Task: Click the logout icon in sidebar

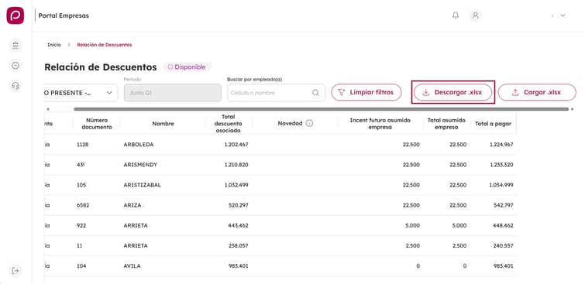Action: point(15,271)
